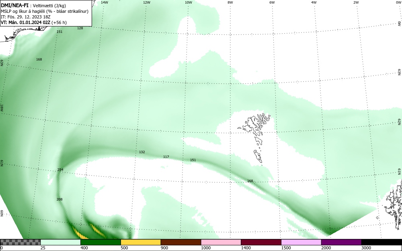Click the checkered 0–25 legend swatch
The width and height of the screenshot is (402, 251).
coord(20,242)
